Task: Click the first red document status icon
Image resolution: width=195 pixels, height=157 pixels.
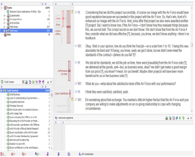Action: 1,154
